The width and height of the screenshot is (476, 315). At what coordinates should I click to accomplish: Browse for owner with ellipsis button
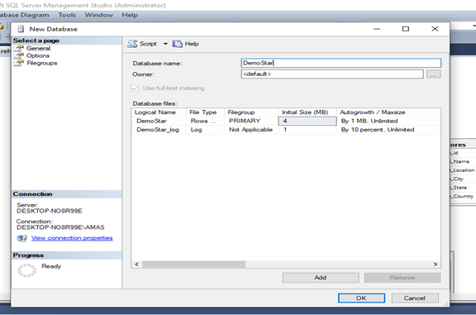(x=434, y=74)
